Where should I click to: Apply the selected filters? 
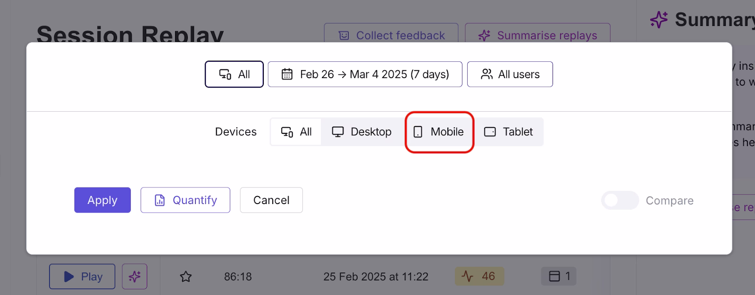click(102, 200)
